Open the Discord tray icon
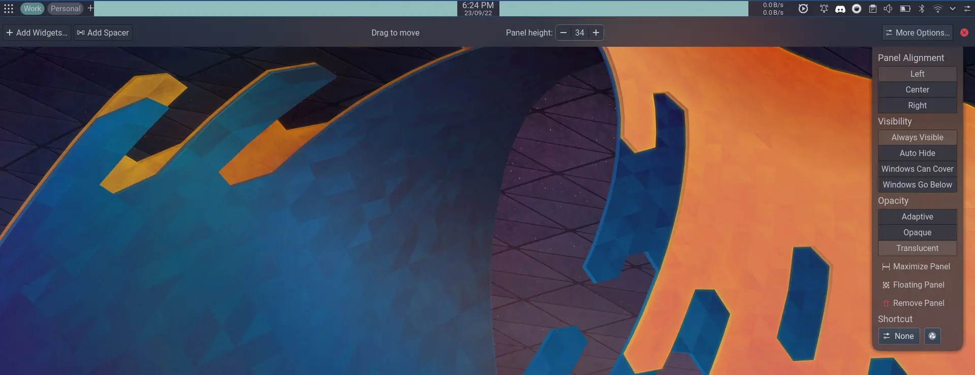 tap(840, 9)
